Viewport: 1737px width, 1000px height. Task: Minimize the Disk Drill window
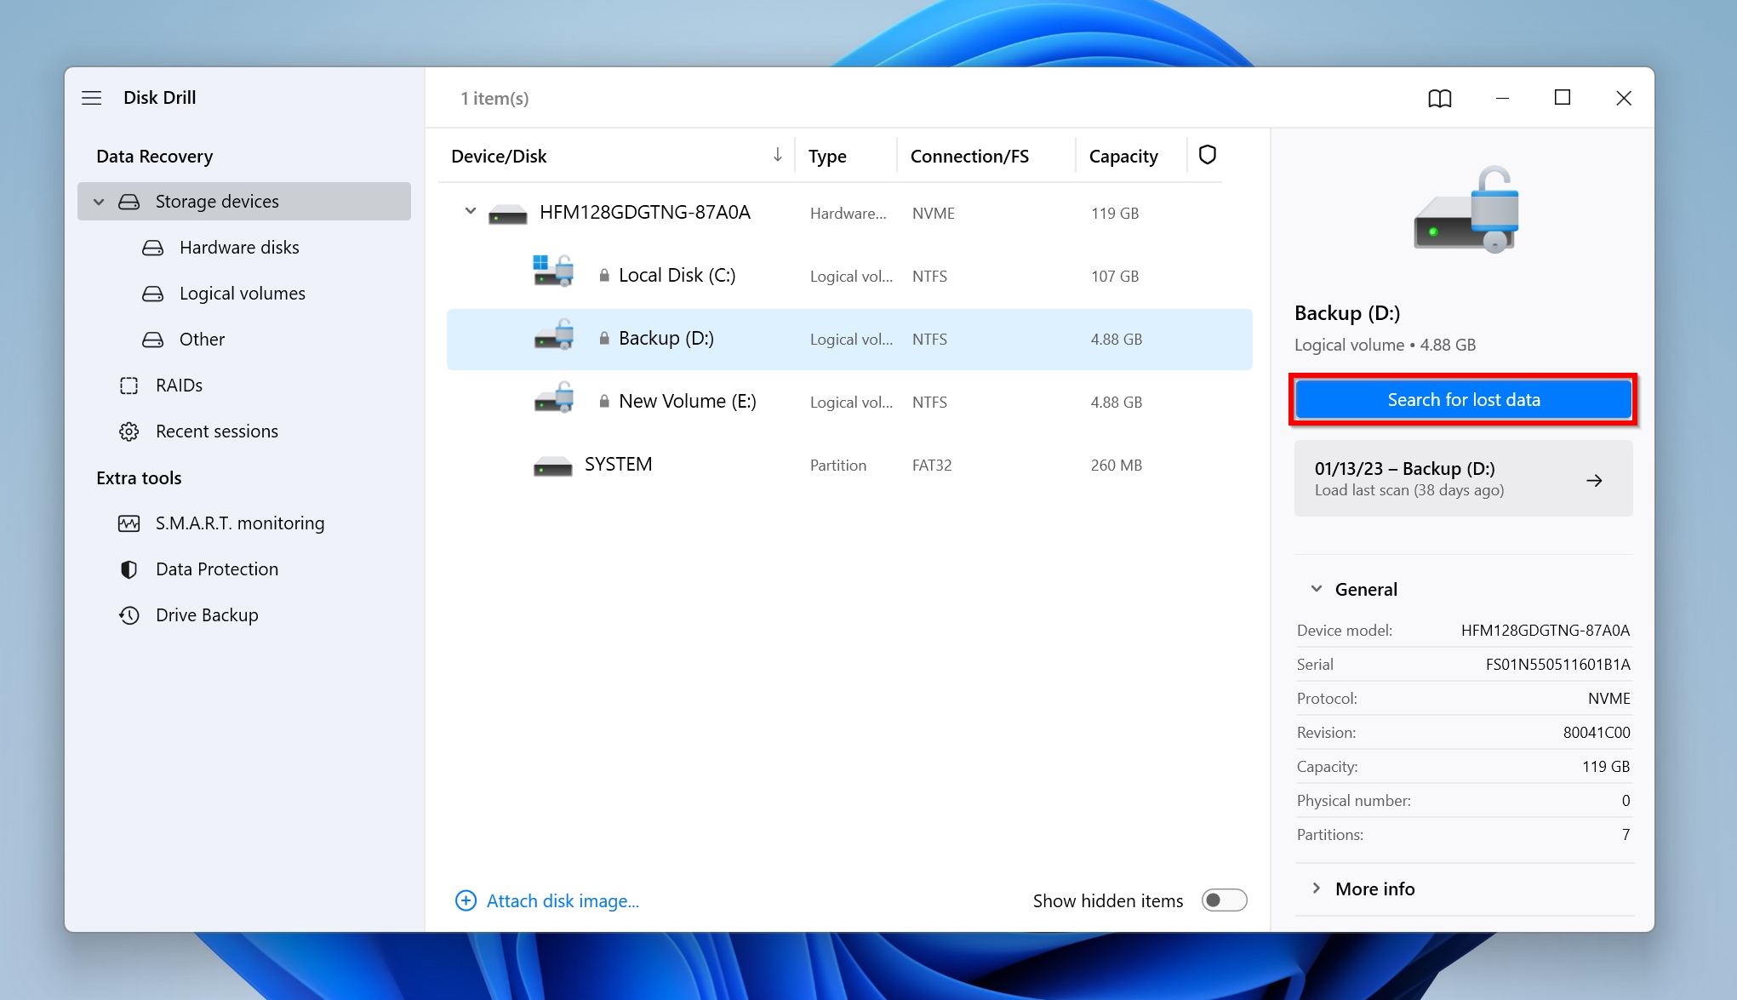pos(1502,98)
